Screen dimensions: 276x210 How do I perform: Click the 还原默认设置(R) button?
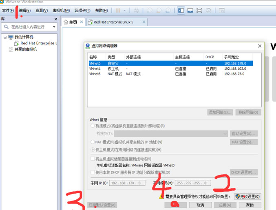pos(102,205)
